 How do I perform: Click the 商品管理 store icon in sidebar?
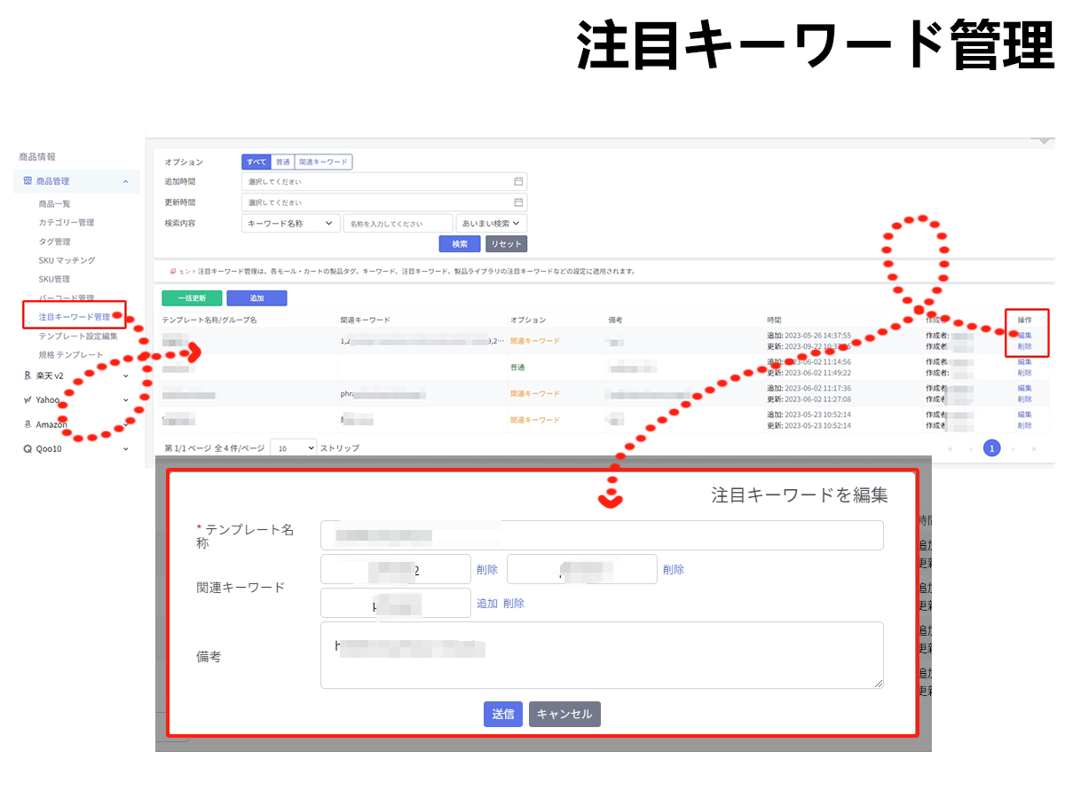28,181
